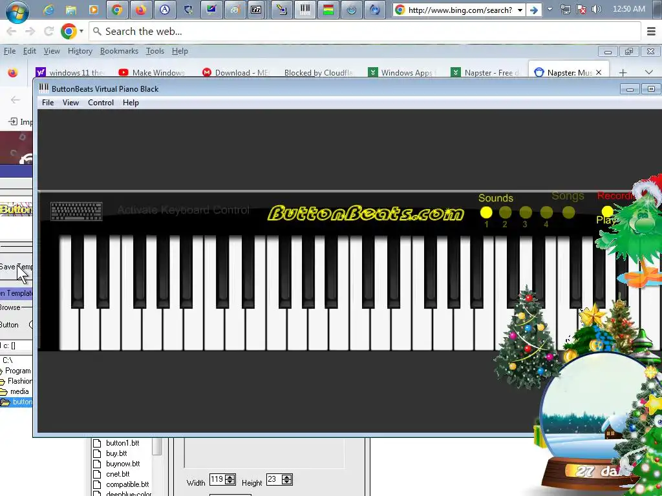Click the volume speaker tray icon
This screenshot has width=662, height=496.
597,9
